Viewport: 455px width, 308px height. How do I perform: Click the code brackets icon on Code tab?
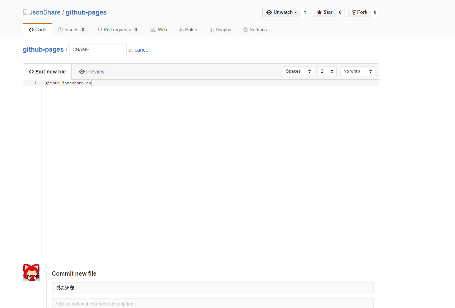(x=31, y=30)
